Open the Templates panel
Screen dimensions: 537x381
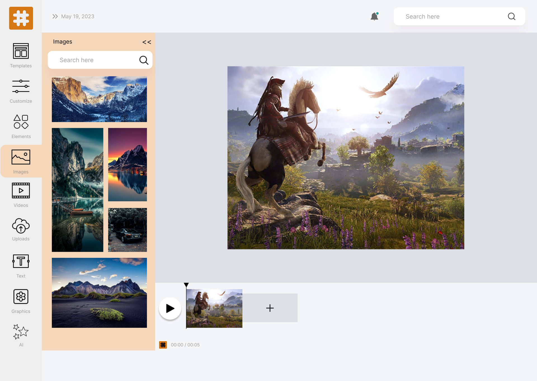point(21,56)
